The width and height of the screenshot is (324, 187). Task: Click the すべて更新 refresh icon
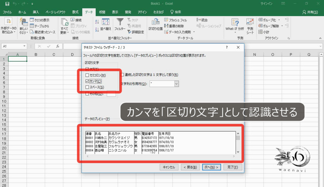65,22
